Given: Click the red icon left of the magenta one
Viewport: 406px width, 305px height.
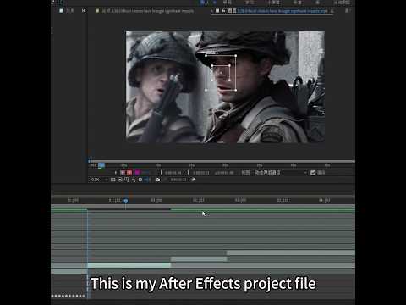Looking at the screenshot, I should click(x=129, y=172).
